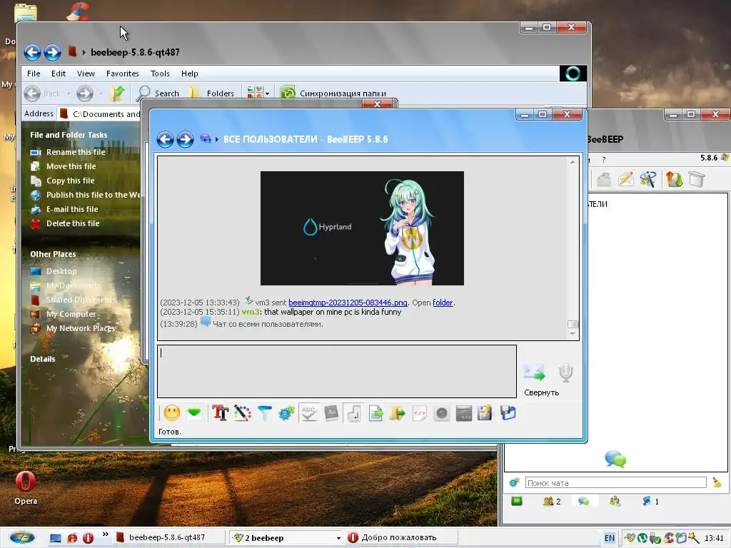Click compose message pencil envelope icon
Screen dimensions: 731x548
[625, 179]
